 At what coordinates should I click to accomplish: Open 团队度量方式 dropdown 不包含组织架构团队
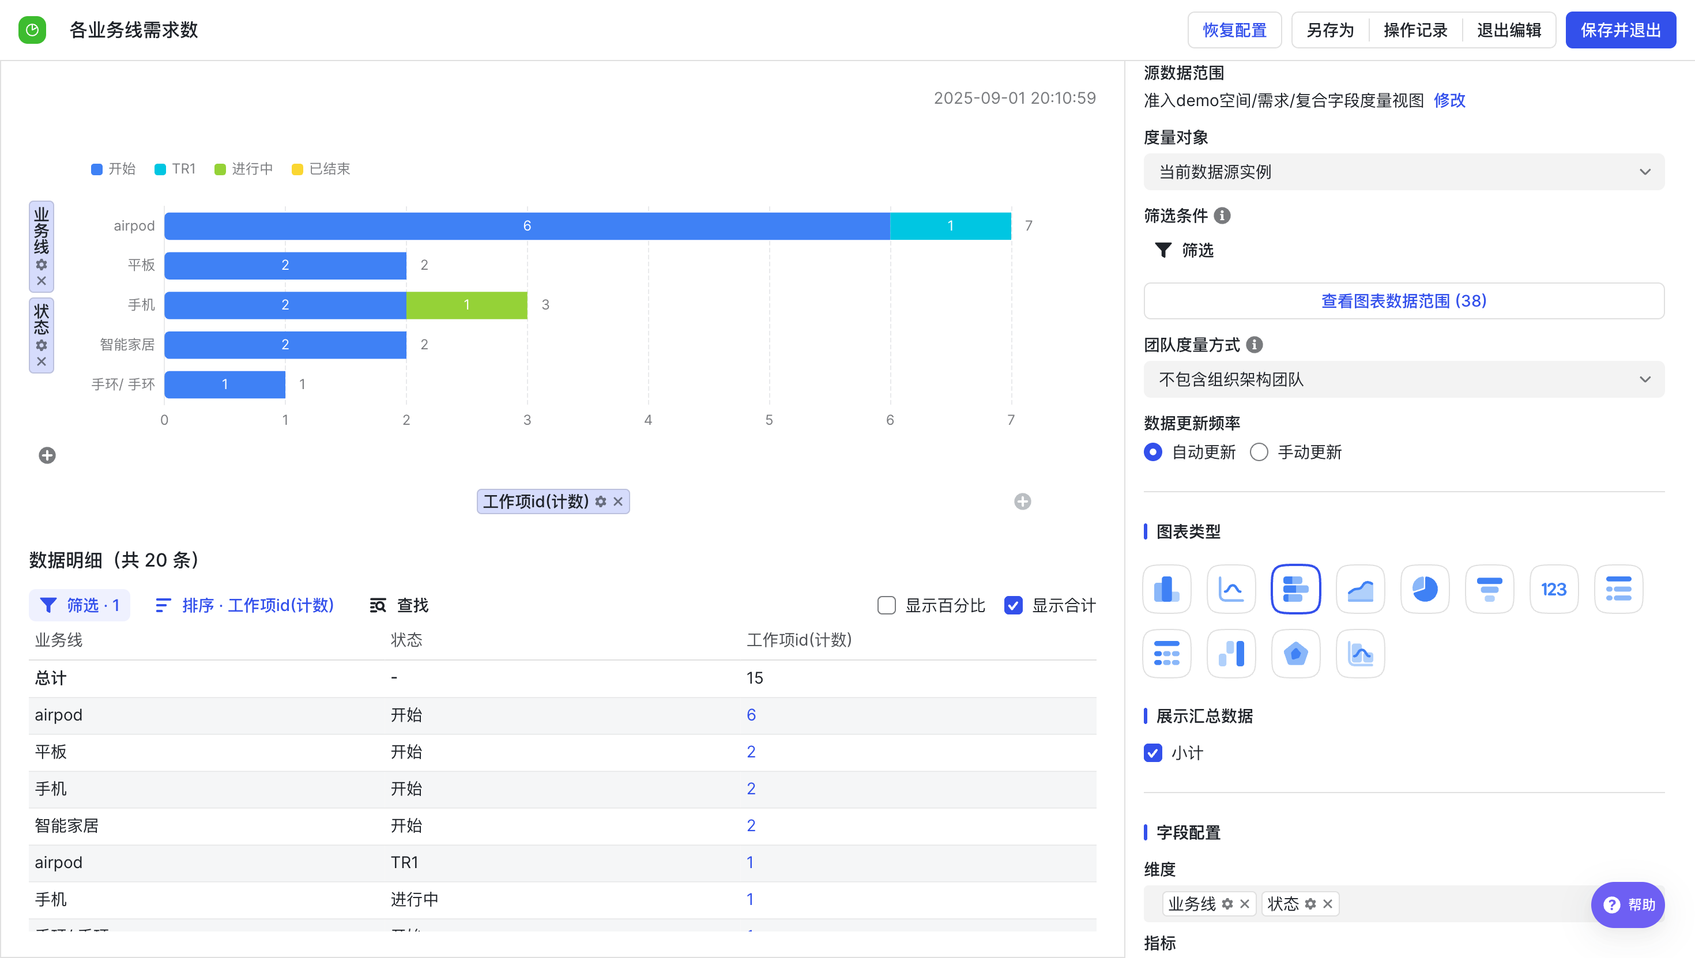point(1404,379)
